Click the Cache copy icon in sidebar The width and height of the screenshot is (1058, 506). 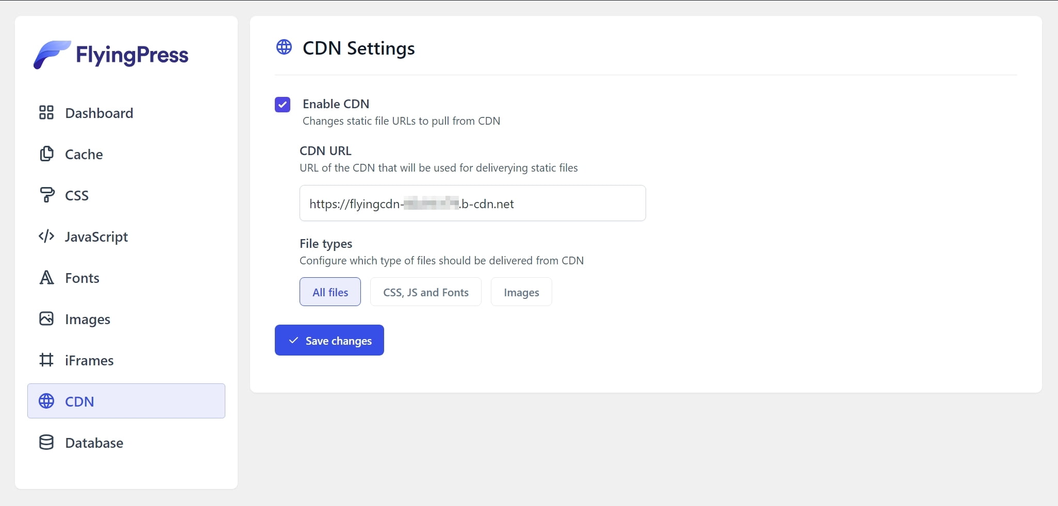click(x=46, y=154)
